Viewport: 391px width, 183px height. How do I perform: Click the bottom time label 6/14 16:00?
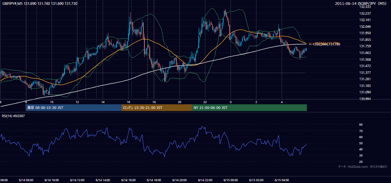(x=128, y=180)
